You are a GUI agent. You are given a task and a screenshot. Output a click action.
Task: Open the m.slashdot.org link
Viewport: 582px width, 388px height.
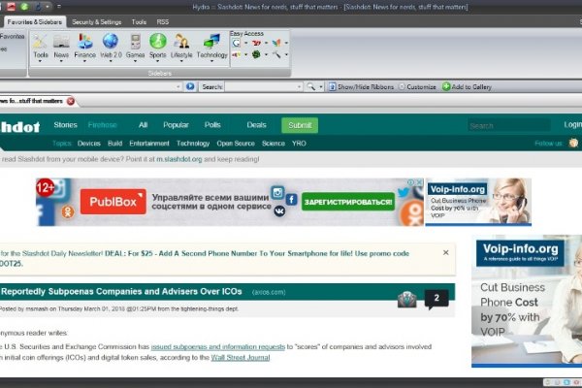click(x=179, y=159)
